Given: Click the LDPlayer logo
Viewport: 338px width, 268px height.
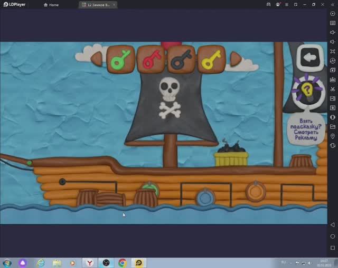Looking at the screenshot, I should (14, 5).
